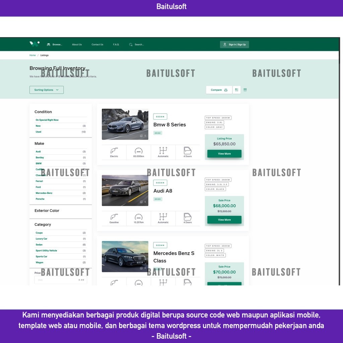Open Mercedes Benz S Class thumbnail
The image size is (343, 343).
coord(125,256)
